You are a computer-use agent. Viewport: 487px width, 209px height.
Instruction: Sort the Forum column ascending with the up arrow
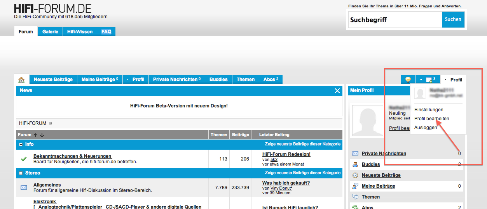tap(35, 135)
